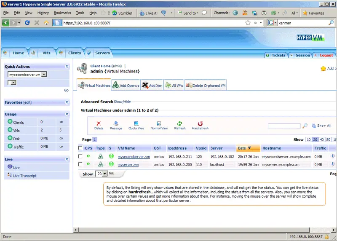Click the I like it! thumbs up
The width and height of the screenshot is (337, 241).
coord(149,13)
